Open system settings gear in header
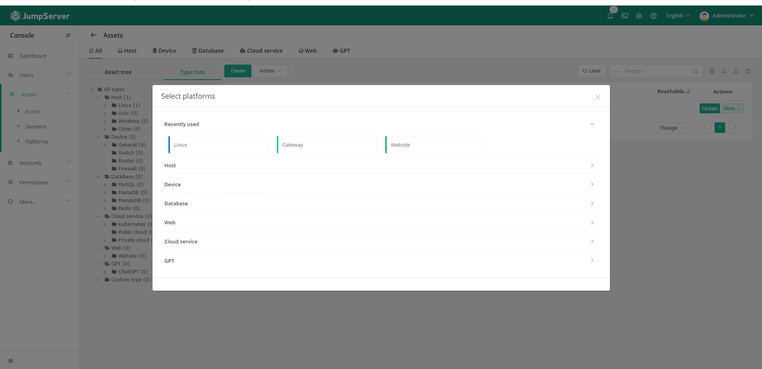The height and width of the screenshot is (369, 762). click(639, 16)
